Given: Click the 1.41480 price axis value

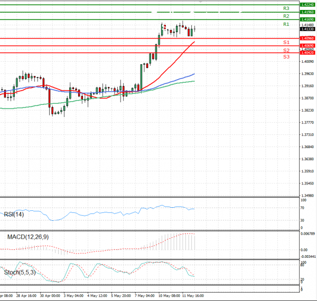Looking at the screenshot, I should point(307,25).
